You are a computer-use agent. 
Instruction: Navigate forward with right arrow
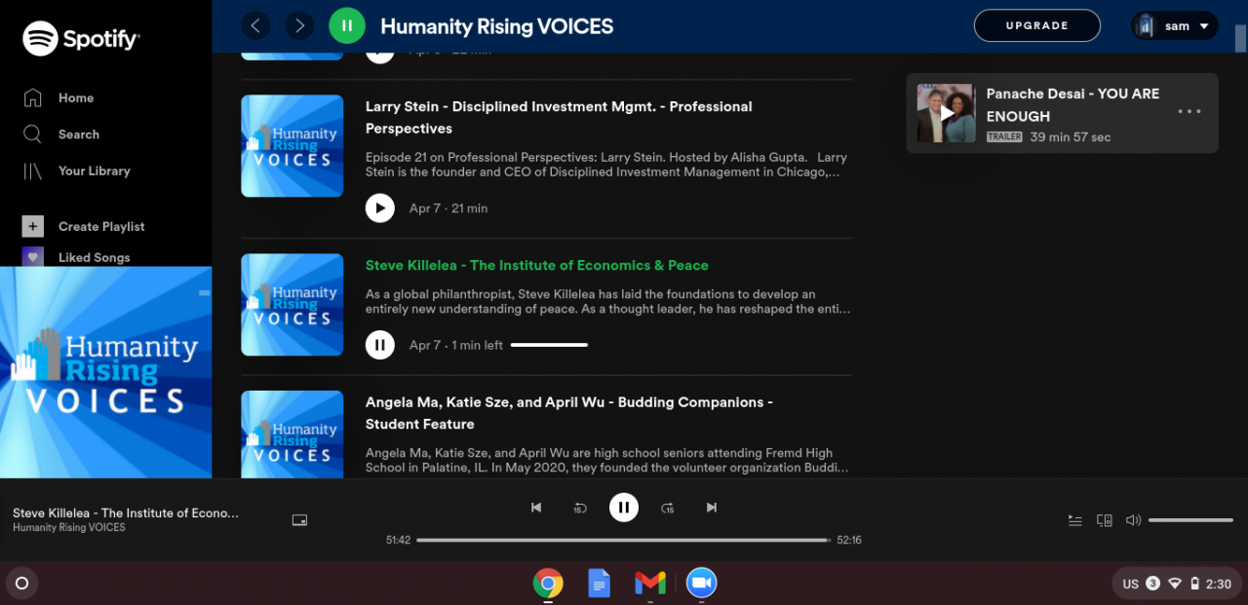[x=299, y=25]
